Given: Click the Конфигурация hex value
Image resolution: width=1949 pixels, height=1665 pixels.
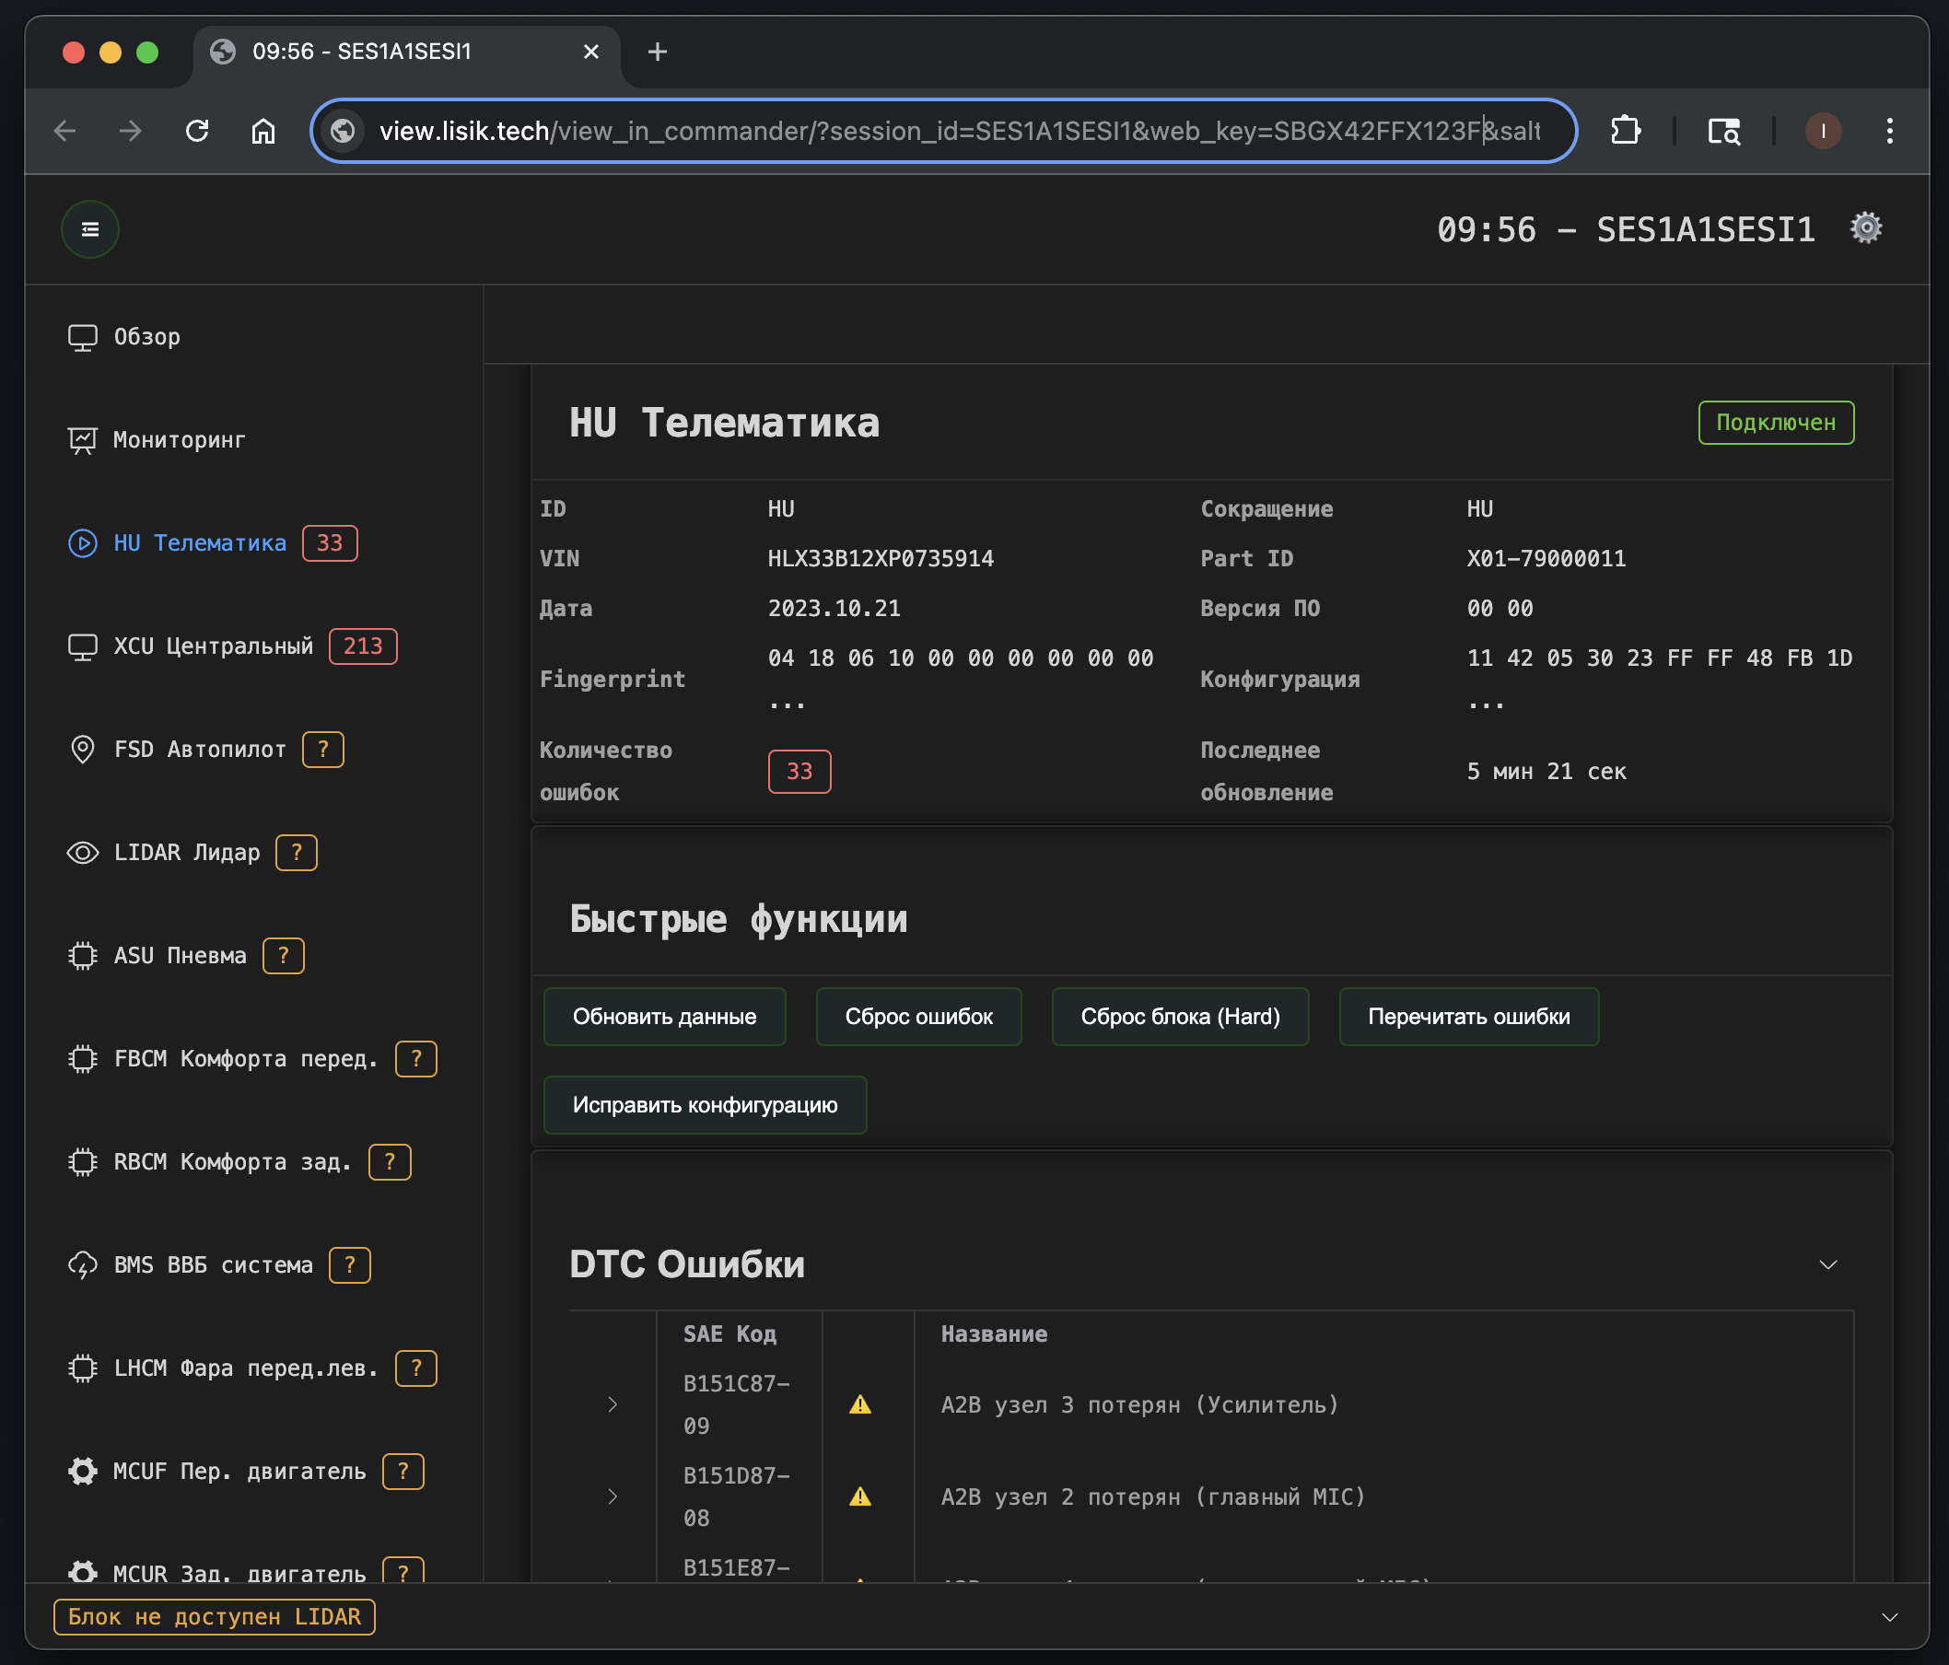Looking at the screenshot, I should point(1659,680).
